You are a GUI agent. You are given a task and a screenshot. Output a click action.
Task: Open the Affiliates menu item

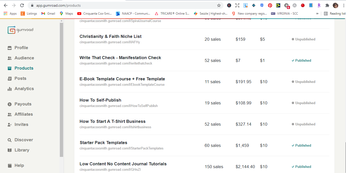pyautogui.click(x=24, y=114)
